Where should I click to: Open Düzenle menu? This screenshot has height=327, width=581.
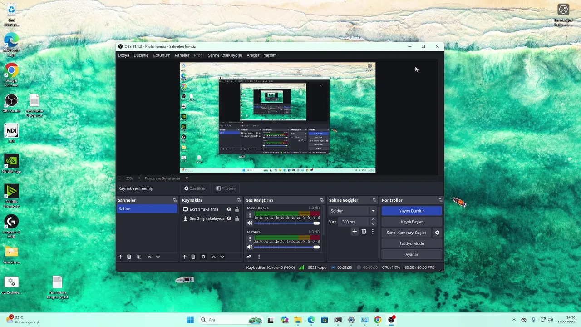141,55
